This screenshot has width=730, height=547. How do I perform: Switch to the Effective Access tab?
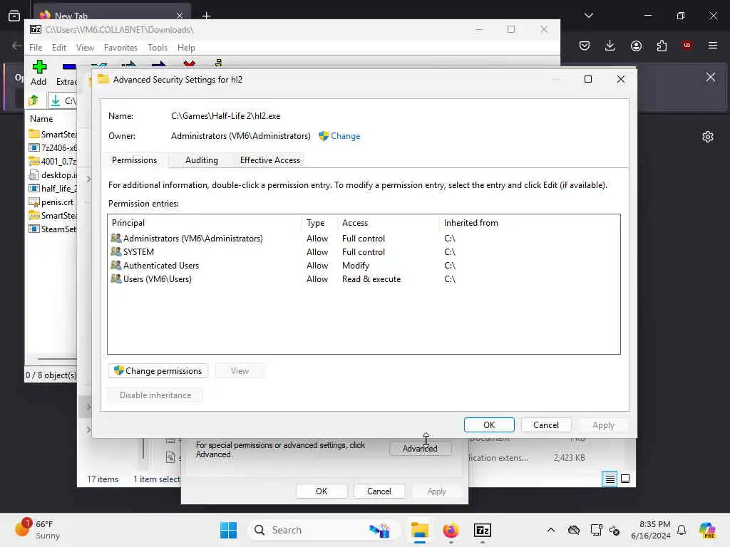click(x=270, y=160)
